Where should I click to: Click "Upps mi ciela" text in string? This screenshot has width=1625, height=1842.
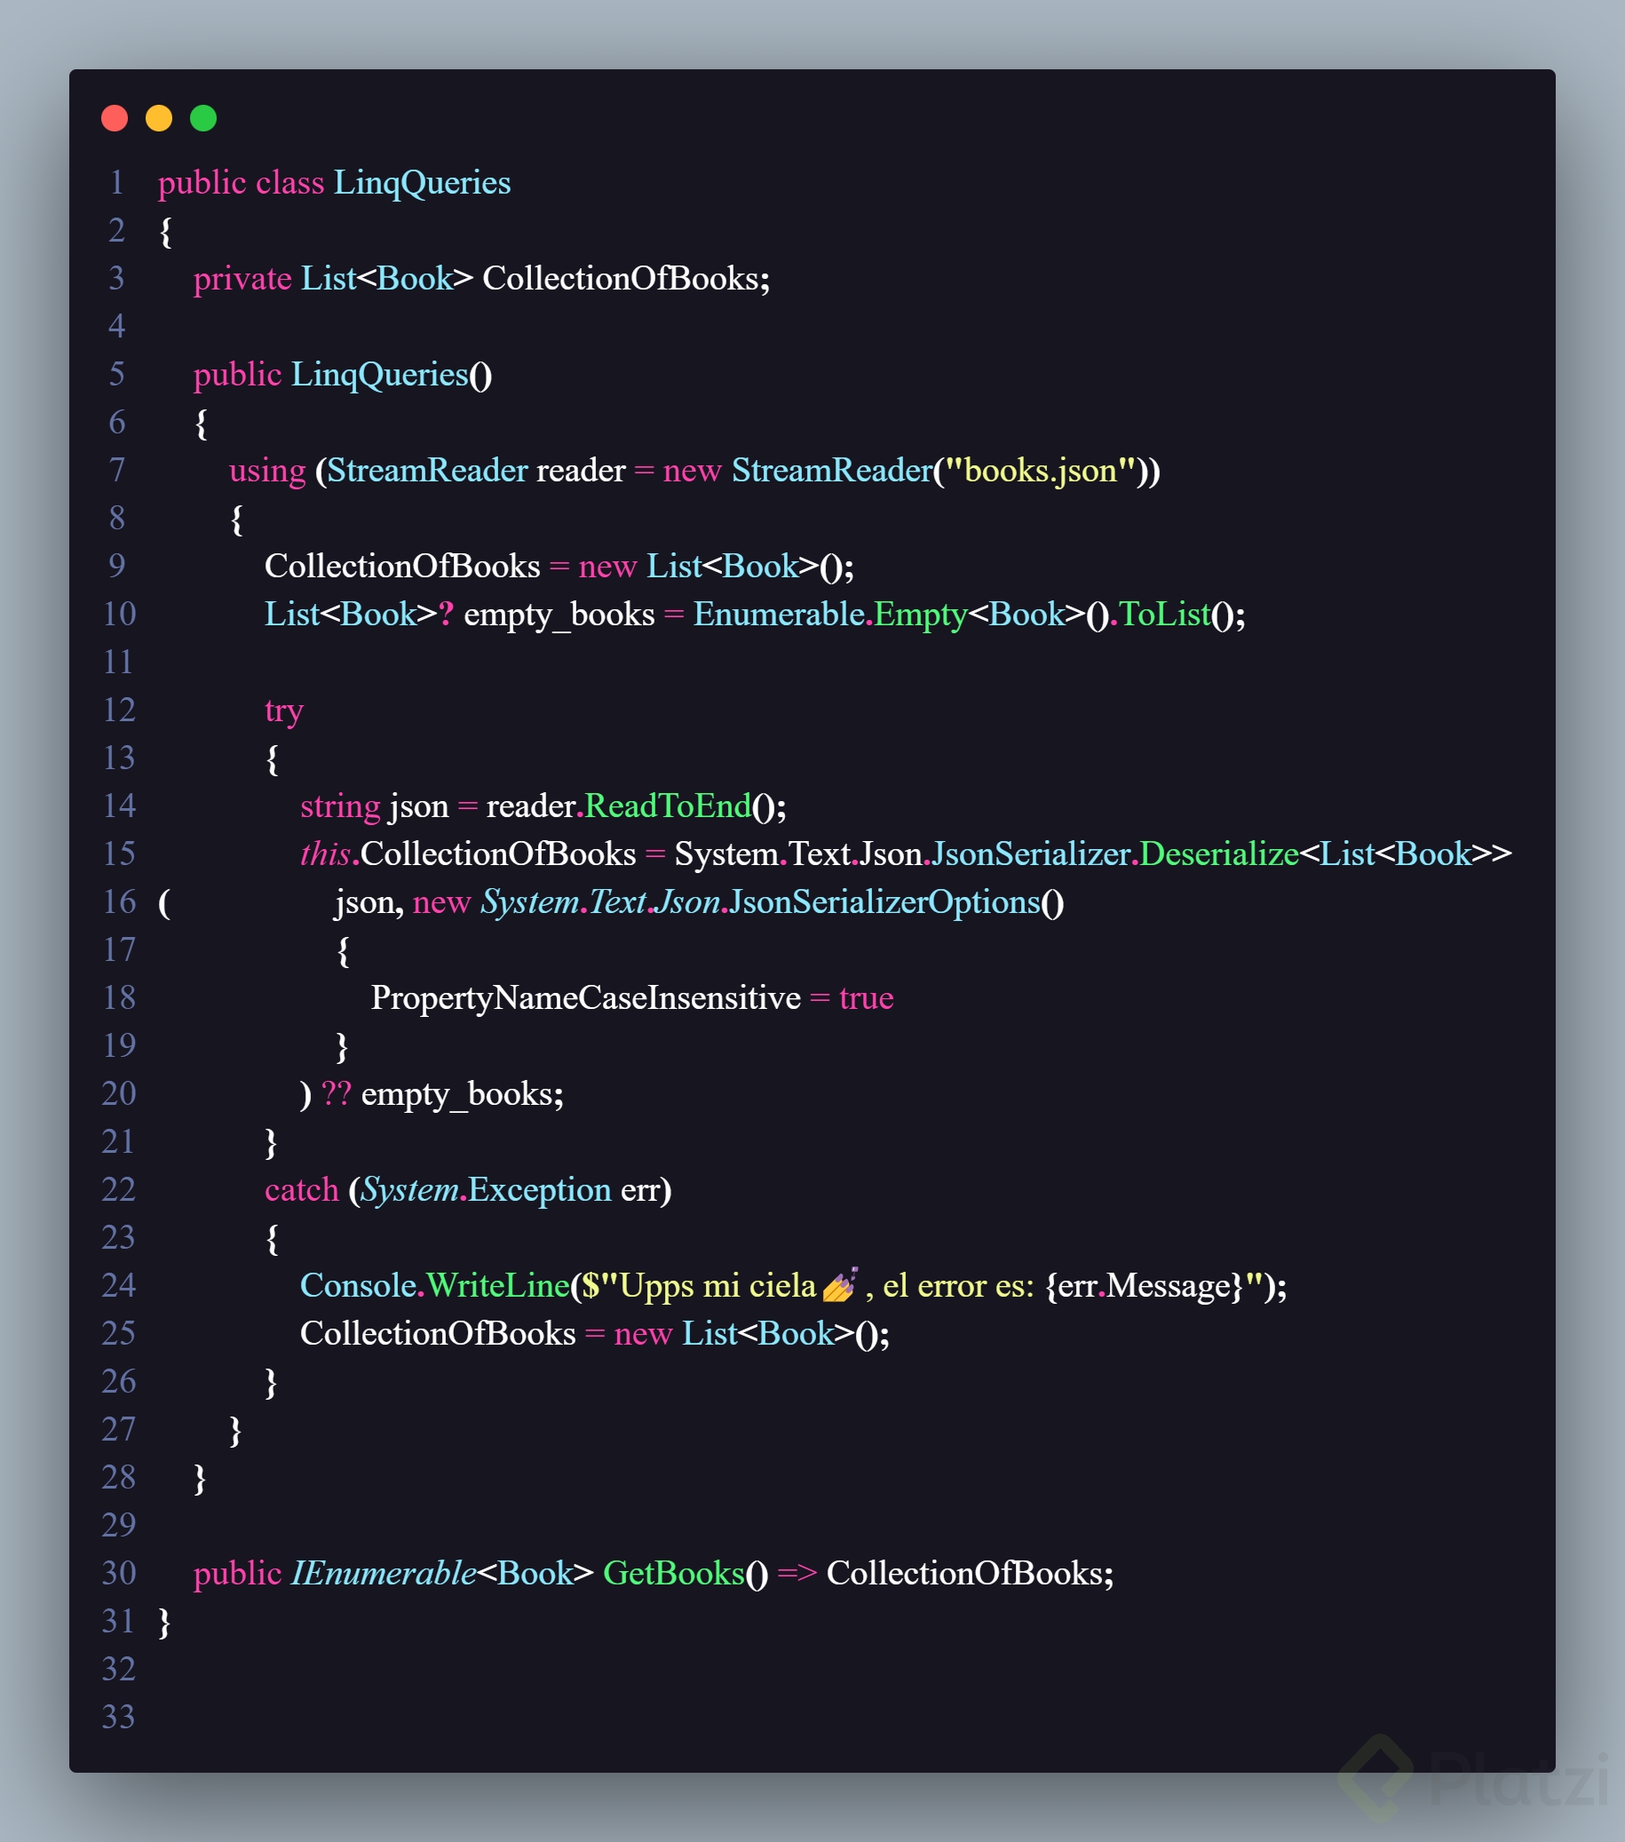(x=717, y=1286)
